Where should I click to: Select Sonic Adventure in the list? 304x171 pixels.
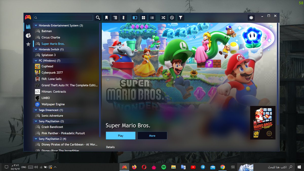tap(66, 116)
